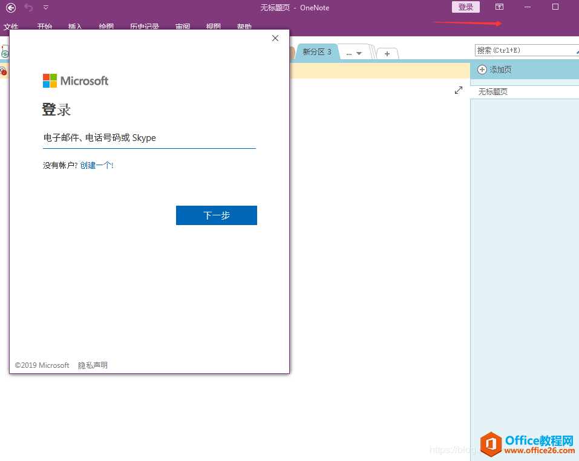Click the sync status icon at left edge
The image size is (579, 461).
tap(4, 54)
